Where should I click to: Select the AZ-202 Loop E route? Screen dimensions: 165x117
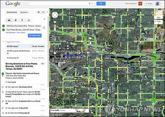[25, 46]
